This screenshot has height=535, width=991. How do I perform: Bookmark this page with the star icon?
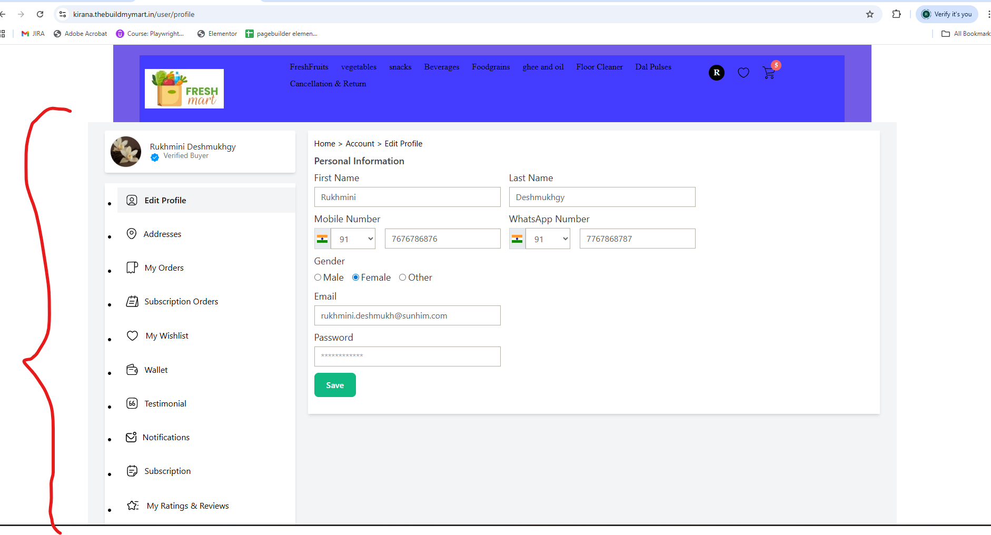coord(870,14)
